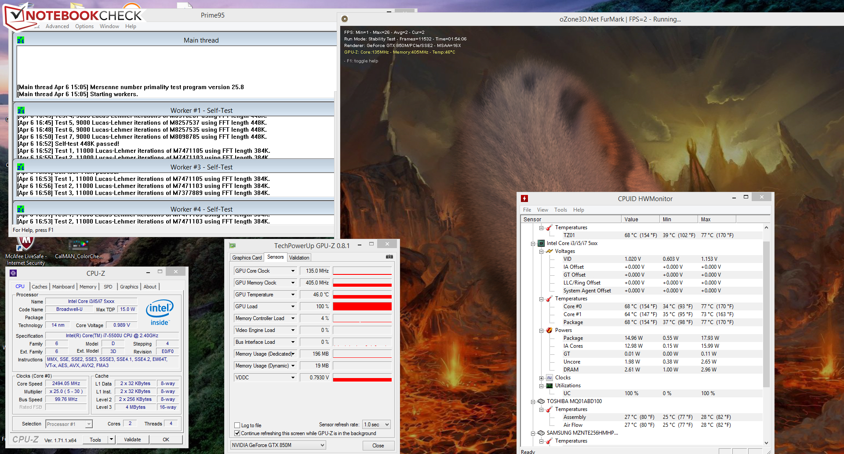Viewport: 844px width, 454px height.
Task: Click the Max column header in HWMonitor
Action: [717, 220]
